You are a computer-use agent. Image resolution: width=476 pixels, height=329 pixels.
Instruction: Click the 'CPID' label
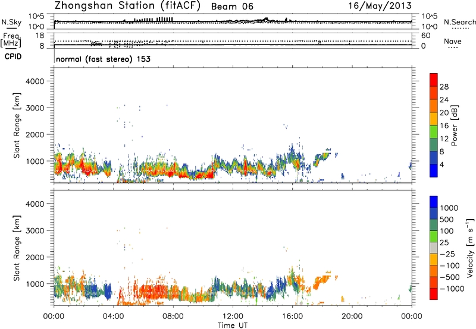pyautogui.click(x=13, y=56)
